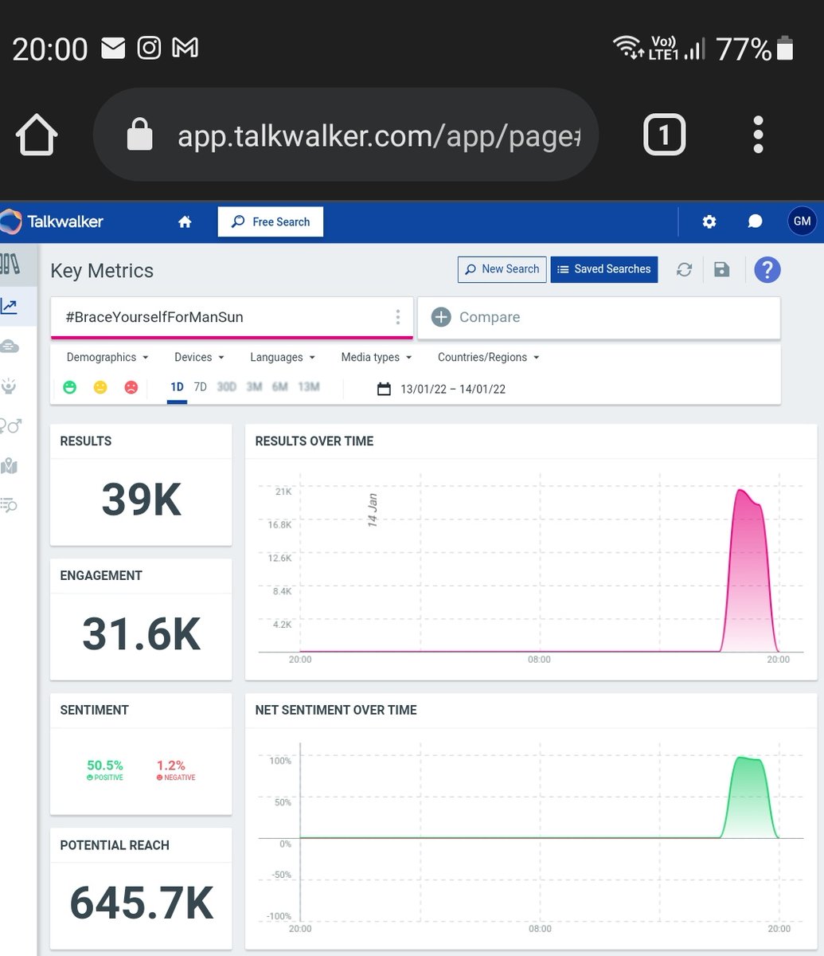824x956 pixels.
Task: Open Saved Searches
Action: click(604, 269)
